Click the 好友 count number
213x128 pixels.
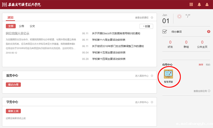click(x=170, y=42)
